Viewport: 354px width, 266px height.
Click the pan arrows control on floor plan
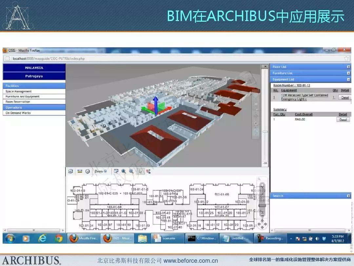click(x=262, y=224)
